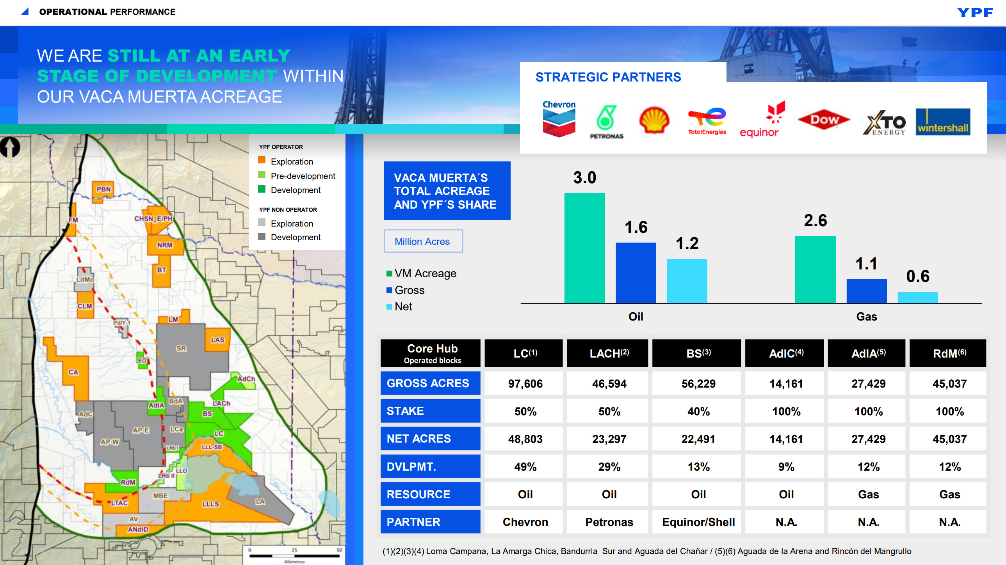The height and width of the screenshot is (565, 1006).
Task: Click the Million Acres label box
Action: 423,241
